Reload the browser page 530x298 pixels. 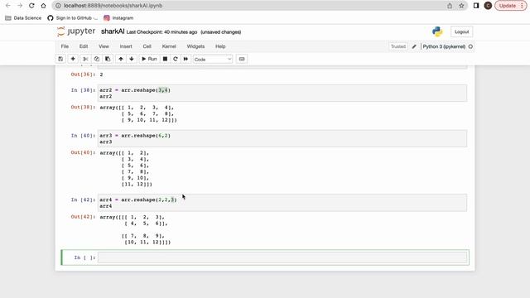pyautogui.click(x=31, y=6)
